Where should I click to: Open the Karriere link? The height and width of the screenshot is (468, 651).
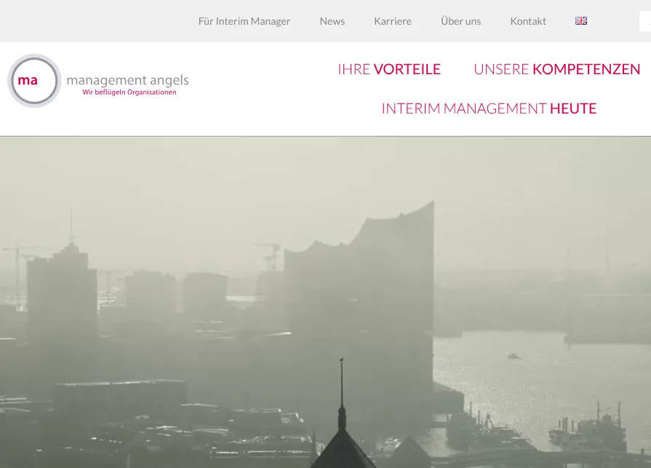[392, 21]
